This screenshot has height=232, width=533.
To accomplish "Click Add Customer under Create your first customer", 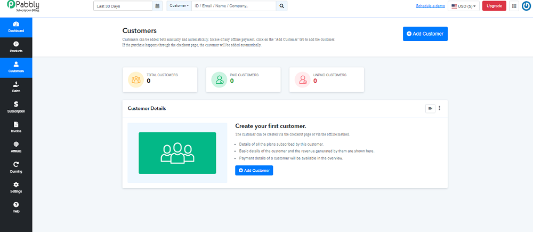I will [x=254, y=171].
